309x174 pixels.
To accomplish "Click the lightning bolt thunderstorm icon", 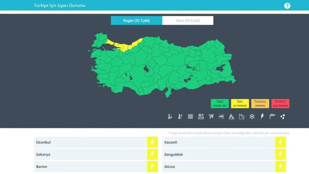I will (262, 117).
